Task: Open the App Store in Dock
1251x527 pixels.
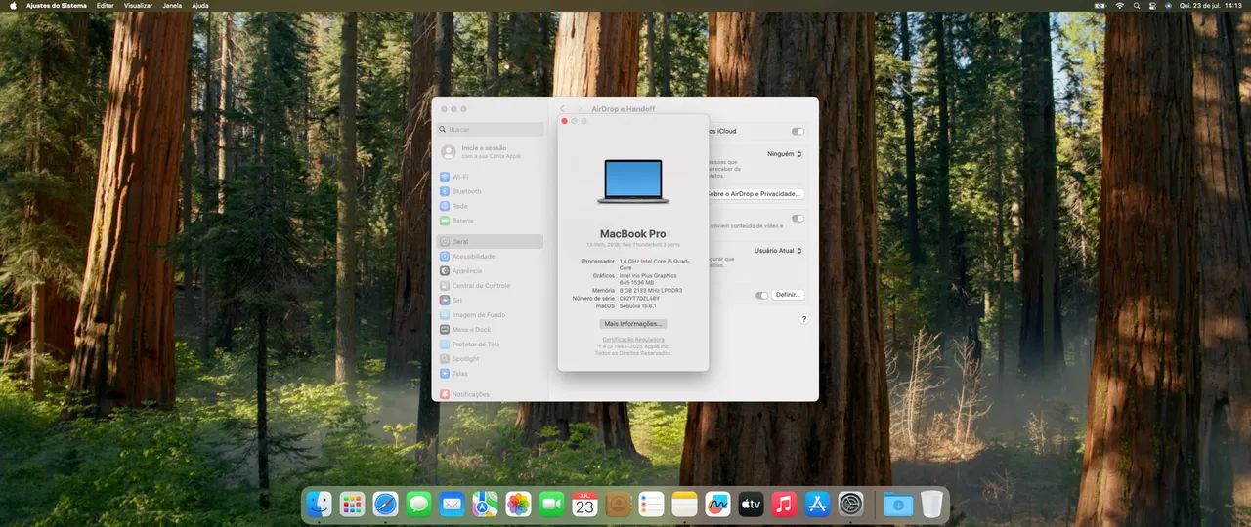Action: [817, 504]
